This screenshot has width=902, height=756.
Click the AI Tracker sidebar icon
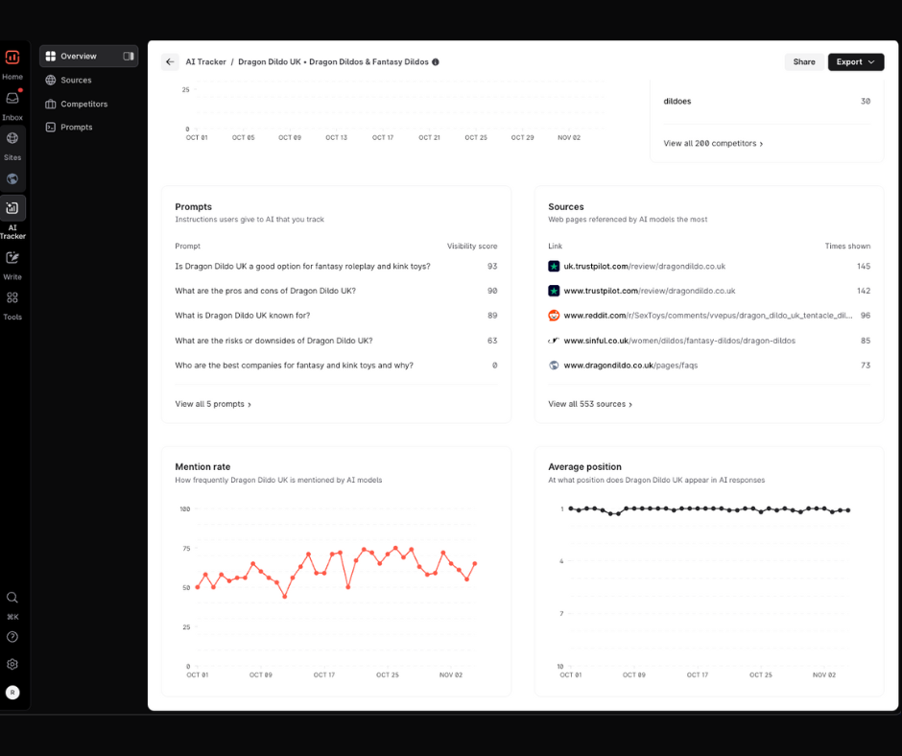click(12, 208)
